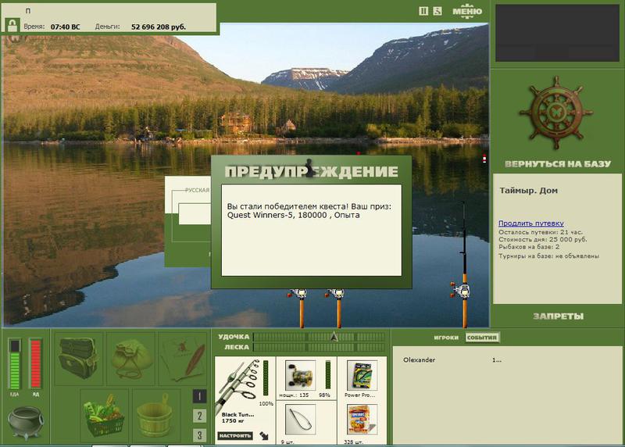Click the quest prize message text
This screenshot has height=447, width=625.
309,210
